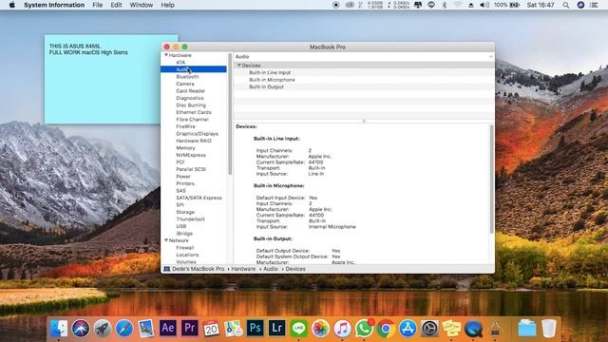Open Adobe After Effects in dock

coord(167,329)
